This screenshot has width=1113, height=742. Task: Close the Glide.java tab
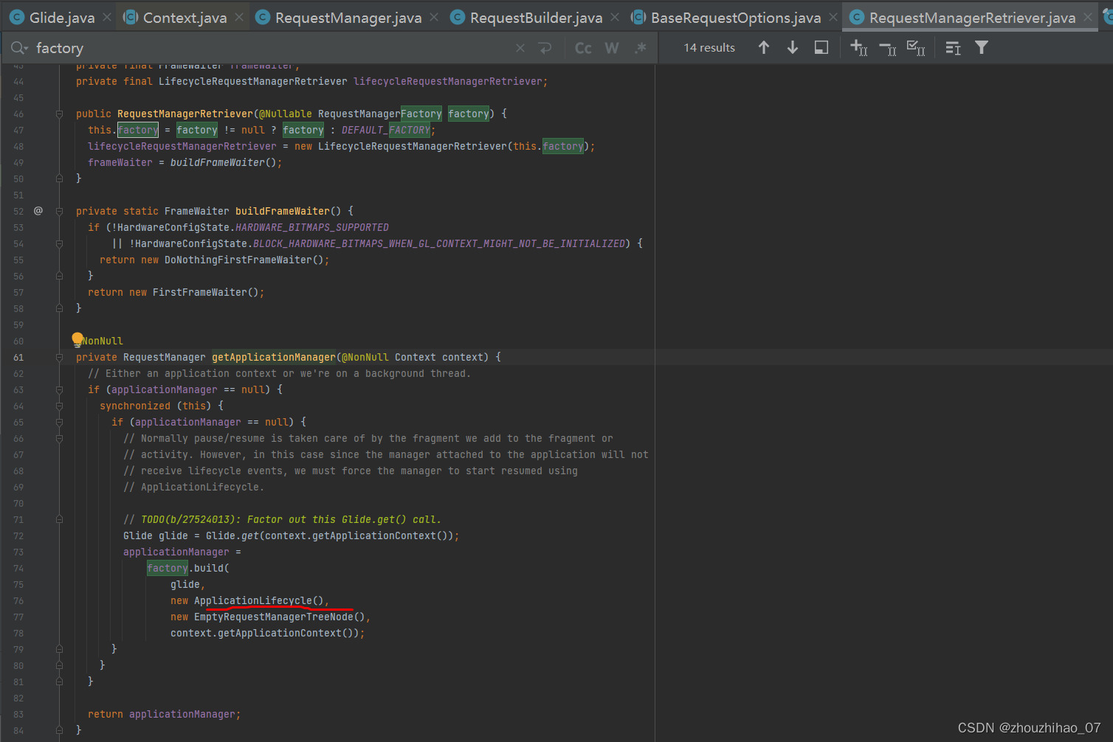click(107, 17)
